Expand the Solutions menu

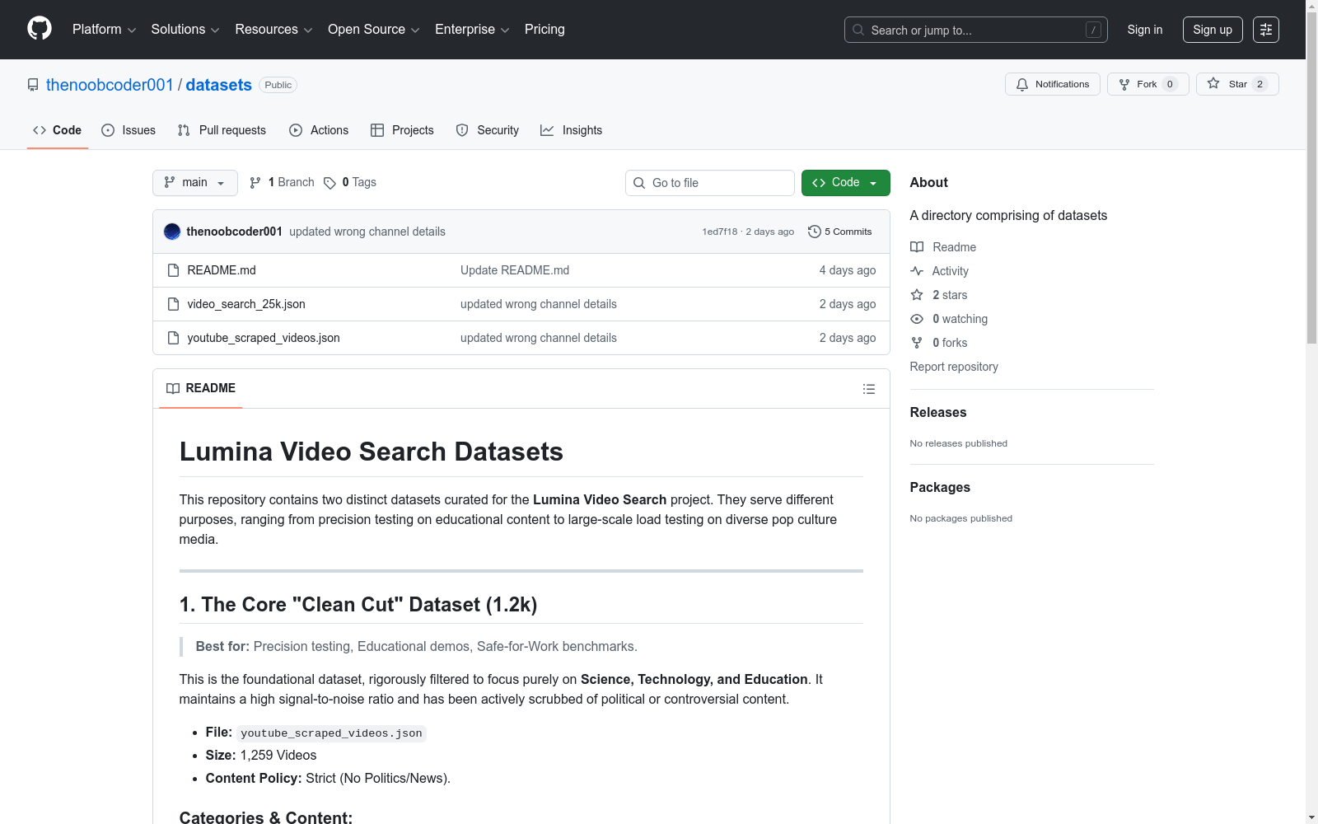point(185,30)
